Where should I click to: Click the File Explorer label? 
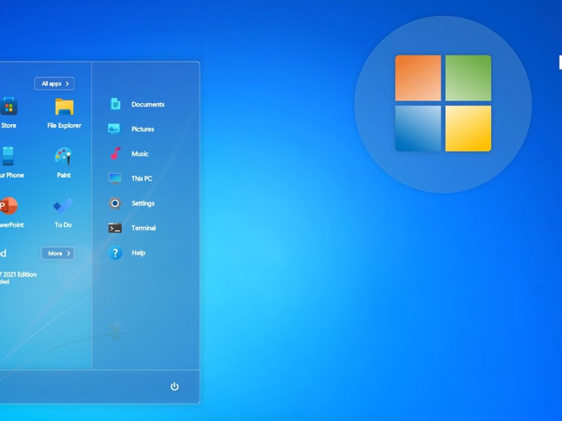[x=64, y=125]
